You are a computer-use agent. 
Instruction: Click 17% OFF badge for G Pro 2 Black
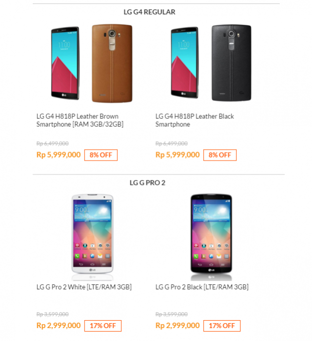(222, 326)
